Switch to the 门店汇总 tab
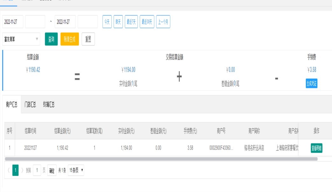332x192 pixels. pos(30,105)
